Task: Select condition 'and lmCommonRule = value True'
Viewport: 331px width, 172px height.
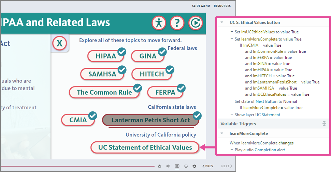Action: pyautogui.click(x=275, y=51)
